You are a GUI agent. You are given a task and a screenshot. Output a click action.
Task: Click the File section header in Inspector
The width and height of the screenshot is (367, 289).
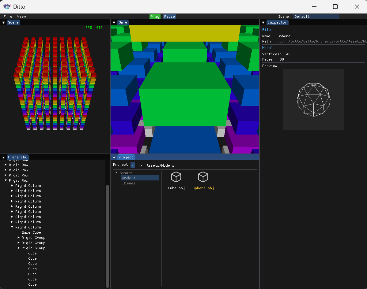266,30
